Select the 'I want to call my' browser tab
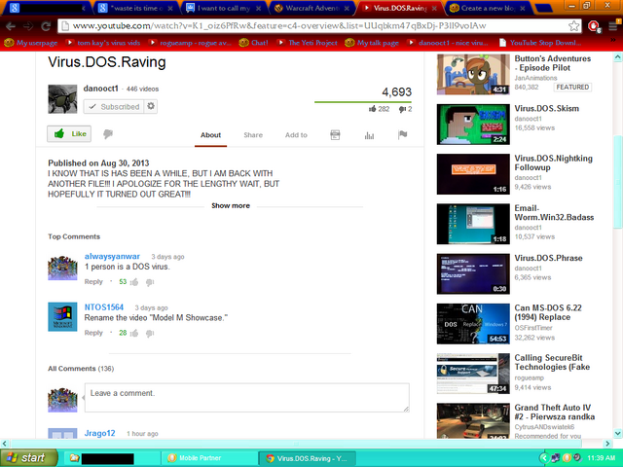The image size is (623, 467). [x=223, y=9]
